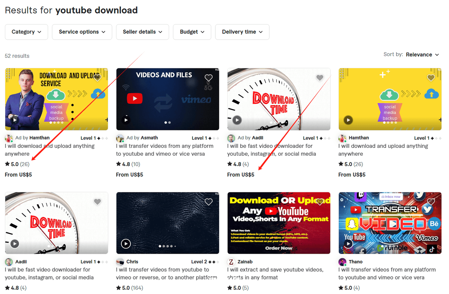Open Thano's 'youtube and vimeo or vice vera' title

point(387,274)
